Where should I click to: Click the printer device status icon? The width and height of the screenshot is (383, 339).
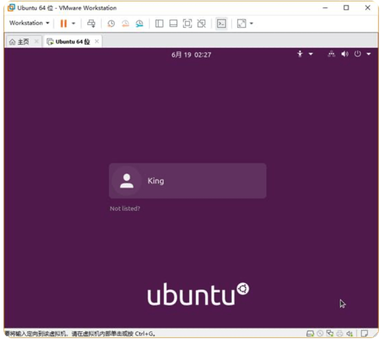tap(339, 333)
